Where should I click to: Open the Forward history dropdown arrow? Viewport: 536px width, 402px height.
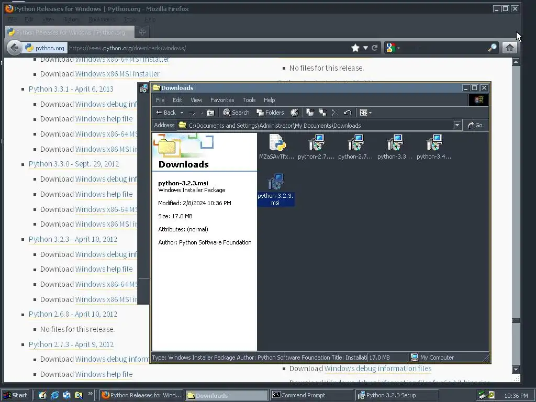[x=202, y=113]
